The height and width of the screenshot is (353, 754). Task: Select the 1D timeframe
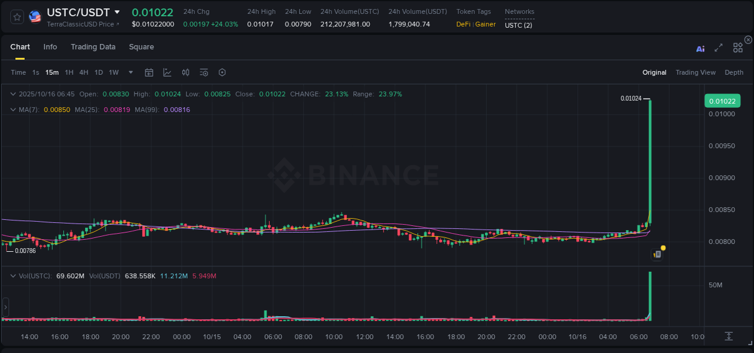coord(98,72)
